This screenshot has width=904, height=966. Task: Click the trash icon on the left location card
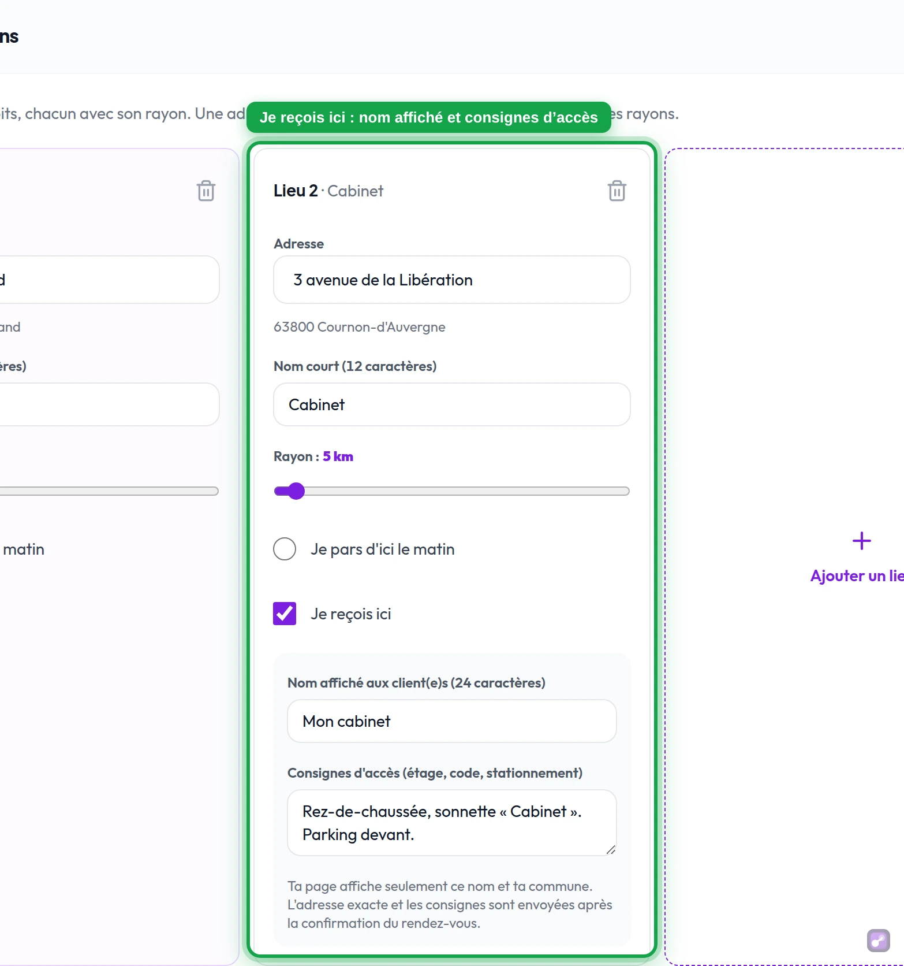click(206, 191)
